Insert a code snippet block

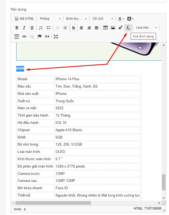pyautogui.click(x=17, y=37)
